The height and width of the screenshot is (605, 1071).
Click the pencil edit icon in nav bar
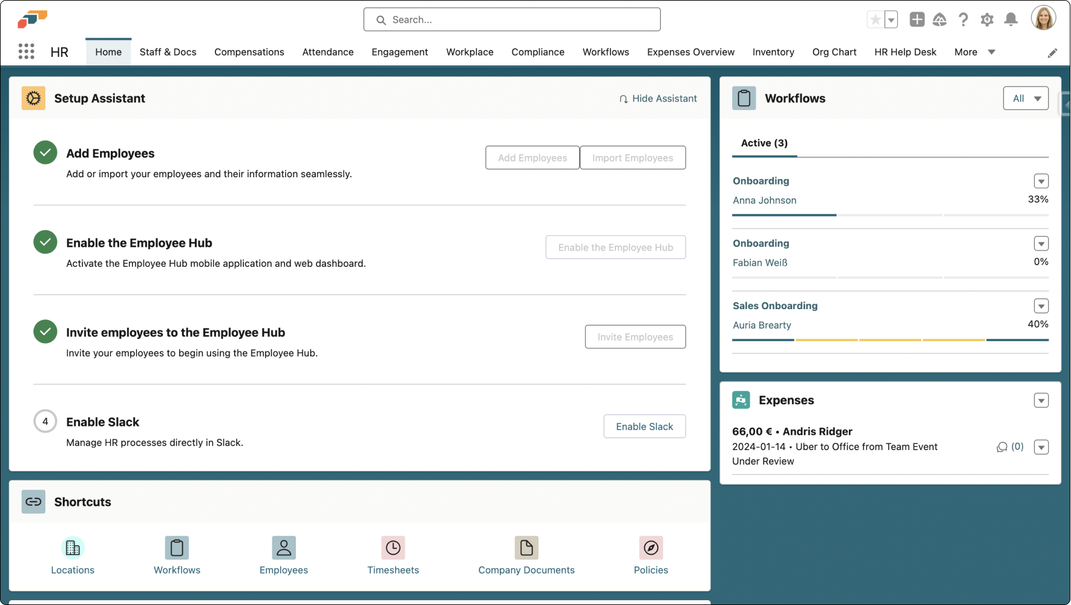click(x=1052, y=53)
